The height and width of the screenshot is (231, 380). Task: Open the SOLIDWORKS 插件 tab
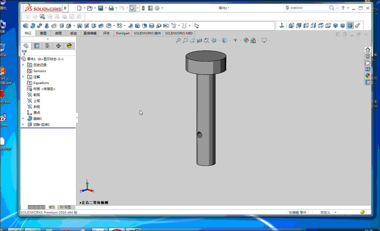148,33
